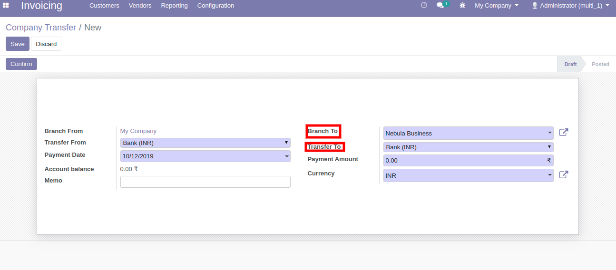
Task: Open the apps grid menu icon
Action: (6, 6)
